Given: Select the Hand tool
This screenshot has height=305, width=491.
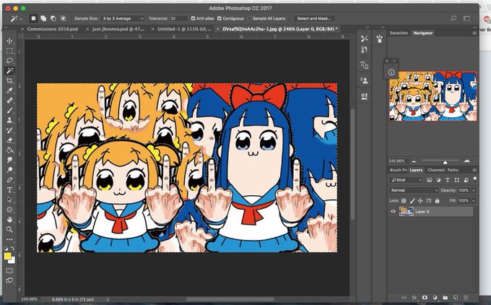Looking at the screenshot, I should pyautogui.click(x=9, y=220).
